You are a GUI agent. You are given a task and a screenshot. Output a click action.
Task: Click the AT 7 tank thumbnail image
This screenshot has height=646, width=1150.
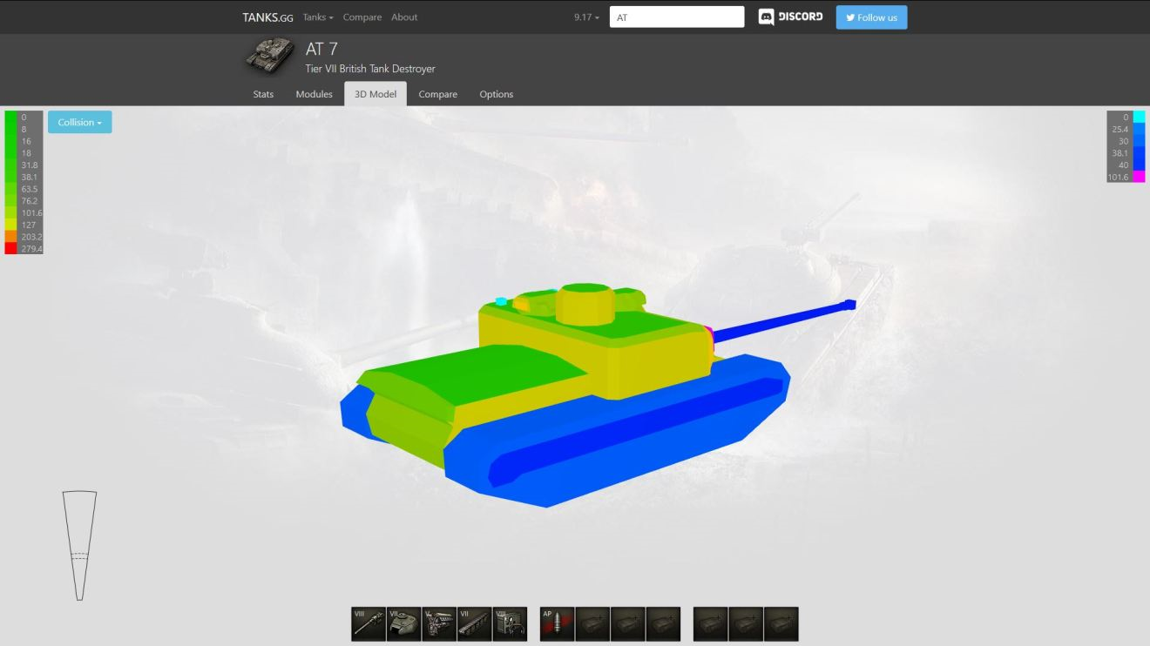(x=269, y=57)
